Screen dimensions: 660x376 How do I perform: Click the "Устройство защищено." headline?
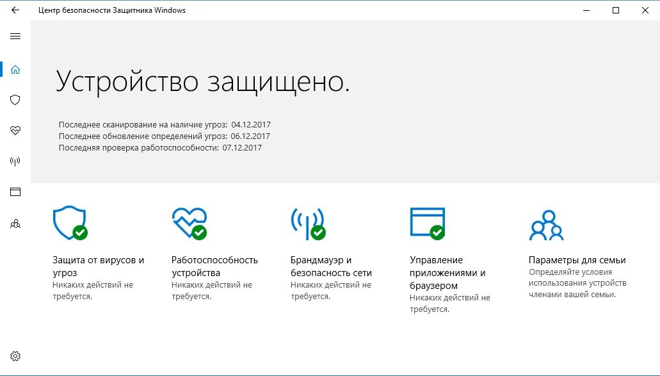203,82
